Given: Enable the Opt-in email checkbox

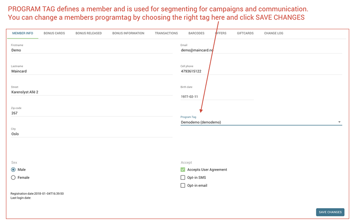Looking at the screenshot, I should click(x=183, y=186).
